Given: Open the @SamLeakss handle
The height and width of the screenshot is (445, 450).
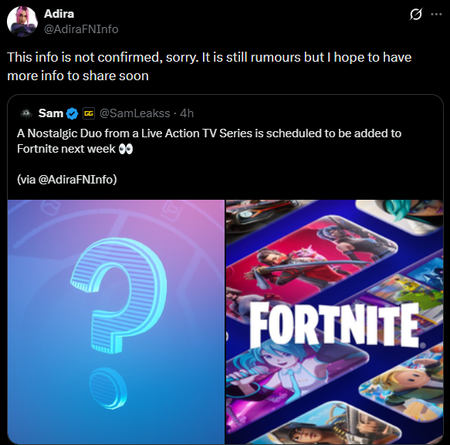Looking at the screenshot, I should tap(134, 113).
